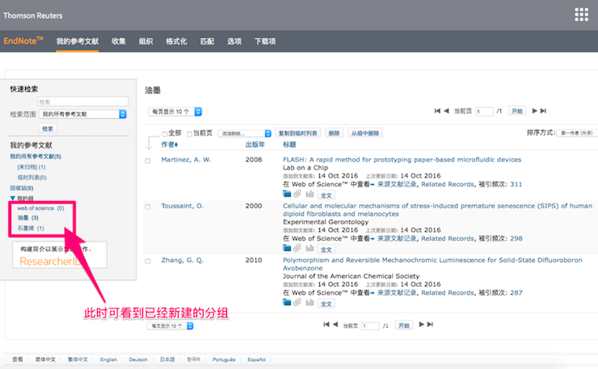Click the 删除 button
598x369 pixels.
pyautogui.click(x=334, y=133)
